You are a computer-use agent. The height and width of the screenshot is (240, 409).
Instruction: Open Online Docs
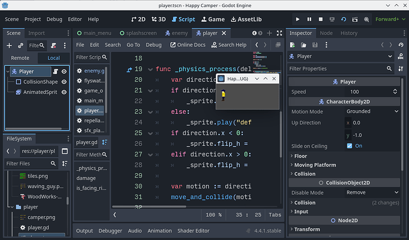188,45
